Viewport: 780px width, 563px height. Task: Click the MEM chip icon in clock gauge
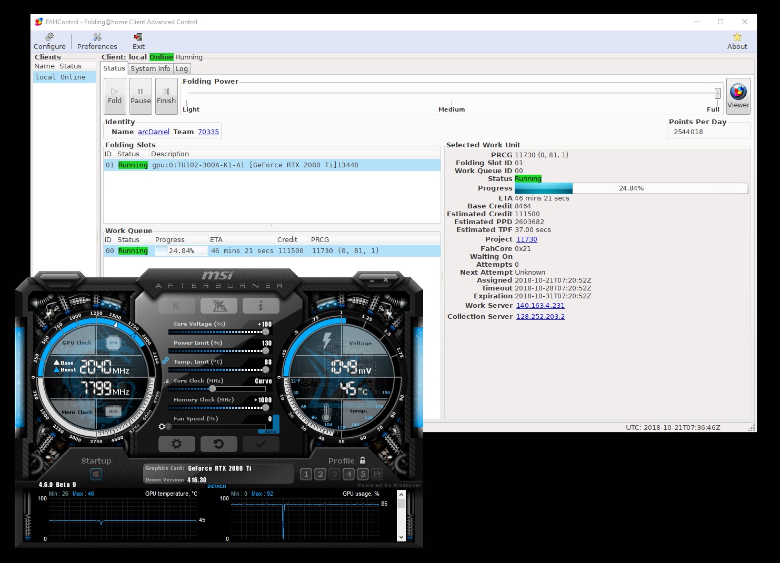tap(113, 411)
